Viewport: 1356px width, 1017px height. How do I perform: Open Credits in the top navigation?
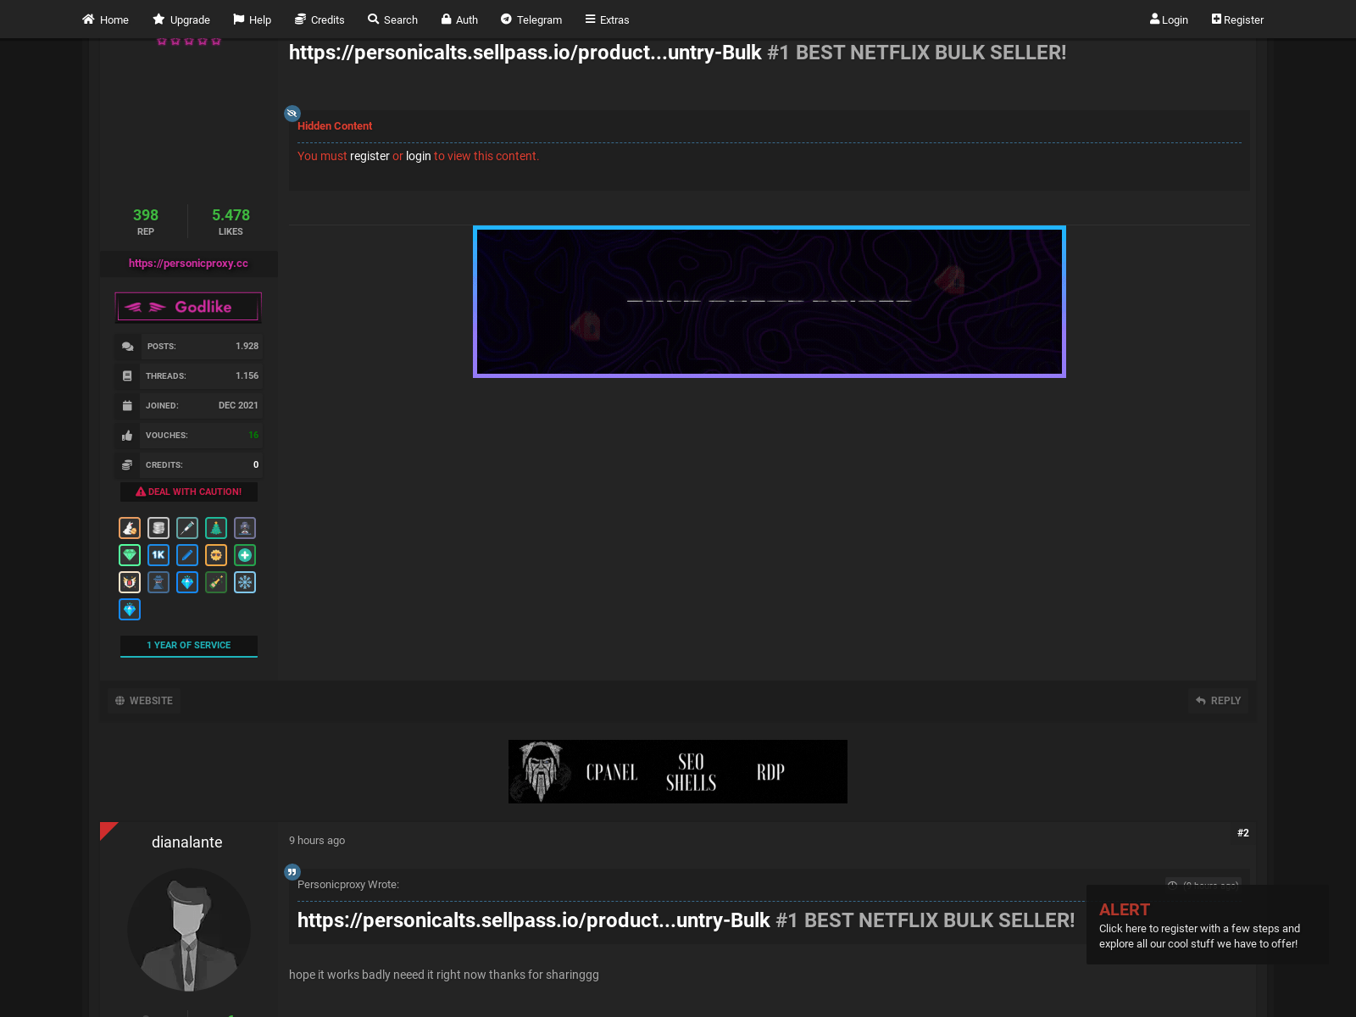[x=320, y=19]
